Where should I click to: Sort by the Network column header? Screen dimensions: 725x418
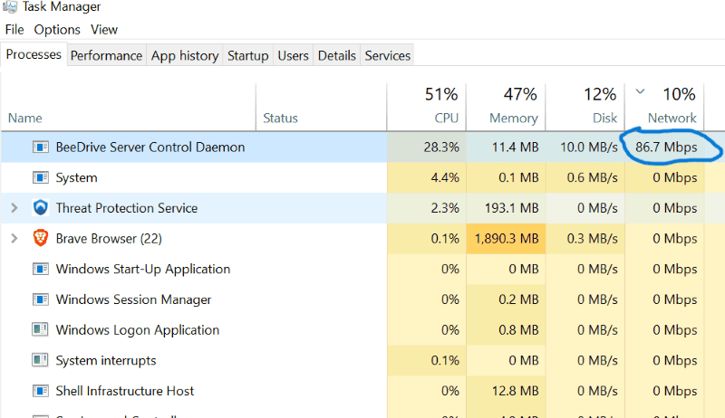click(x=665, y=107)
